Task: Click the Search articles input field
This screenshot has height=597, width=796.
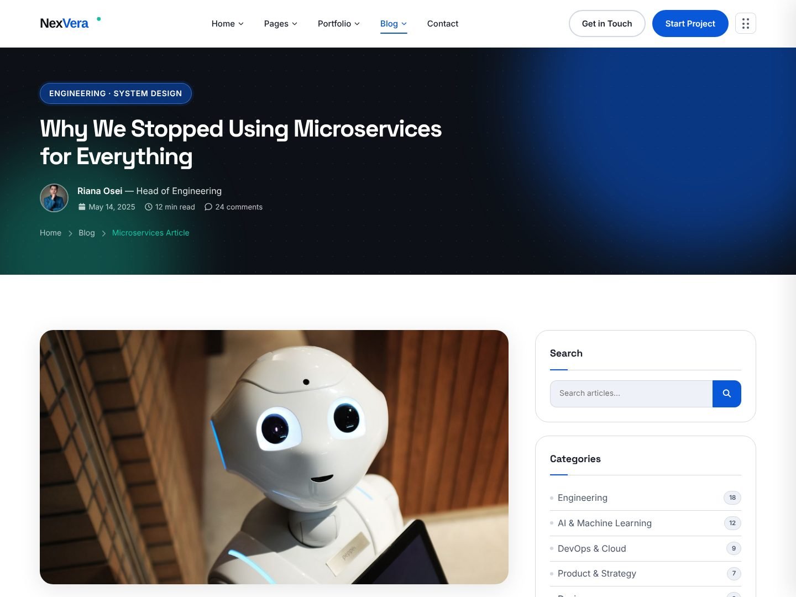Action: [631, 394]
